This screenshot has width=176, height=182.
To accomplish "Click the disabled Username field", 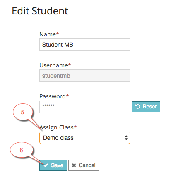I will click(x=85, y=76).
